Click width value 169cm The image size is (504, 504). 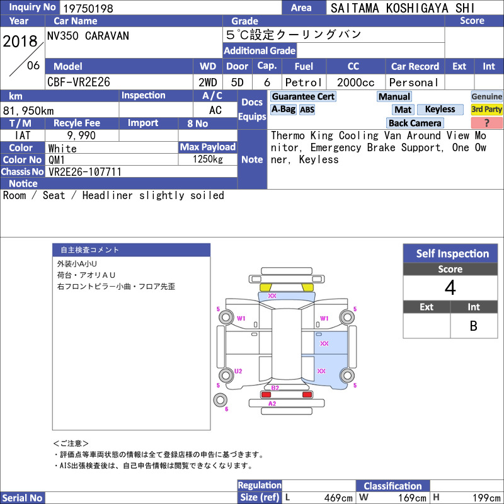pyautogui.click(x=412, y=498)
